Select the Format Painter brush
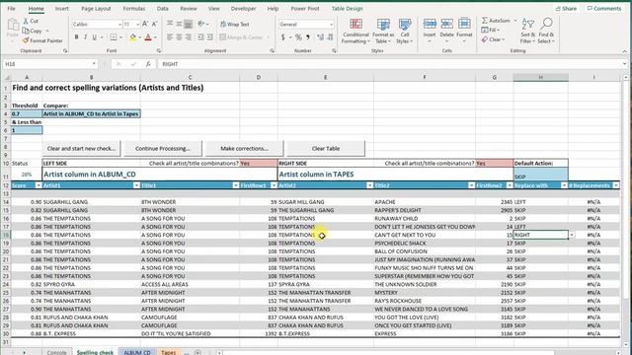This screenshot has width=632, height=355. (26, 40)
